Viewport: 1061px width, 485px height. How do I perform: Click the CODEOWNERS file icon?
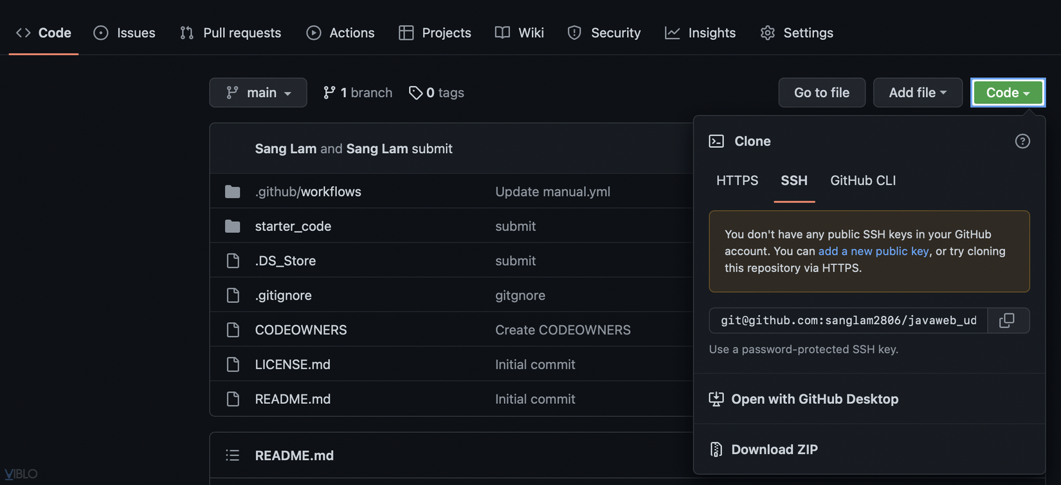pyautogui.click(x=233, y=330)
